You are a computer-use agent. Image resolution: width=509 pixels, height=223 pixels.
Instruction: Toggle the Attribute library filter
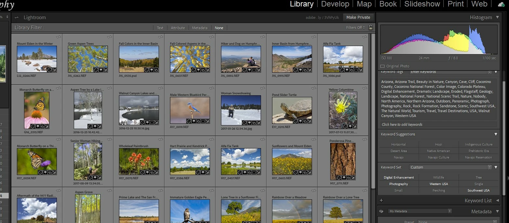(178, 28)
